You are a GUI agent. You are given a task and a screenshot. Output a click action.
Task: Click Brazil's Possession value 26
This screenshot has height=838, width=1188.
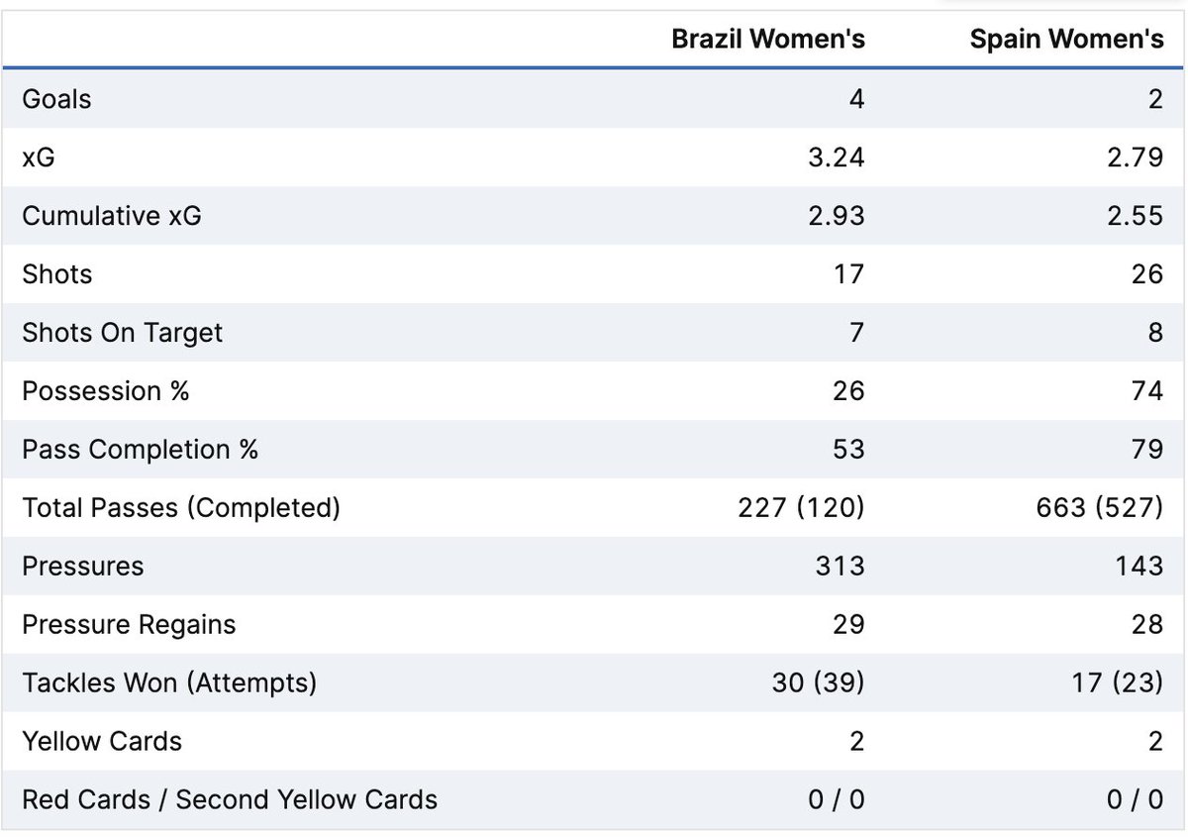coord(848,391)
